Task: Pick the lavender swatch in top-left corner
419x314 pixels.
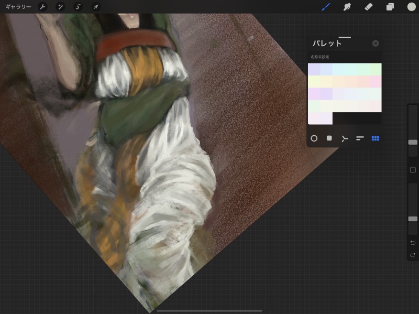Action: coord(314,70)
